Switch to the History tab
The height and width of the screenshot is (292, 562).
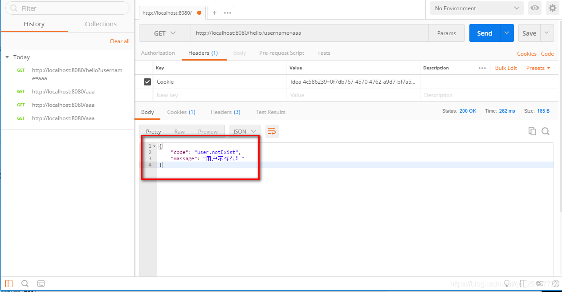click(x=34, y=24)
